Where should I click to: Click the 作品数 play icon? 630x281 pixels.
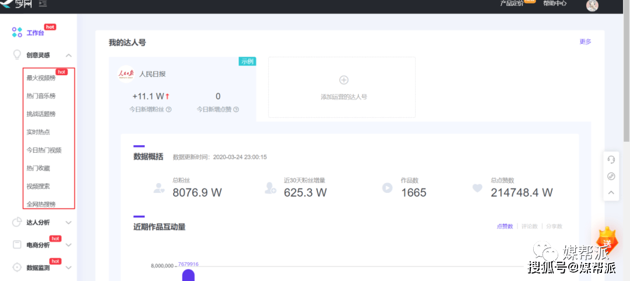pos(387,188)
